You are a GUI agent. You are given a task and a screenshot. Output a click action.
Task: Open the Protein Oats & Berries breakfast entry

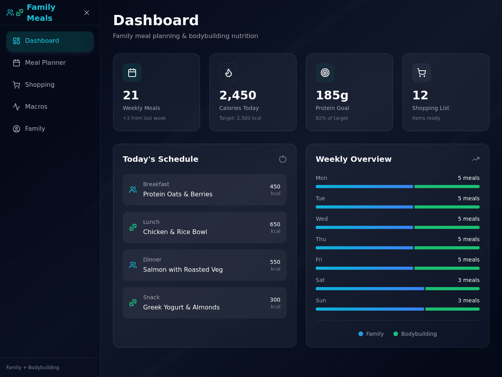pyautogui.click(x=205, y=190)
